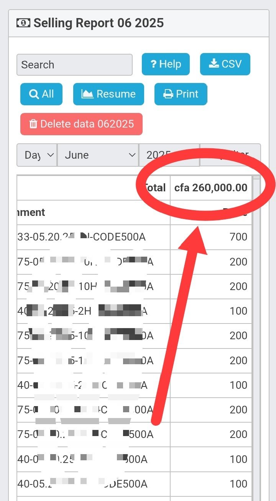The width and height of the screenshot is (276, 501).
Task: Click the CSV download icon
Action: 214,64
